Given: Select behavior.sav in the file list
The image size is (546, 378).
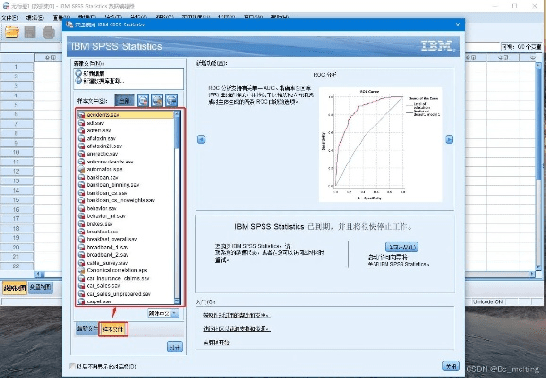Looking at the screenshot, I should click(126, 208).
